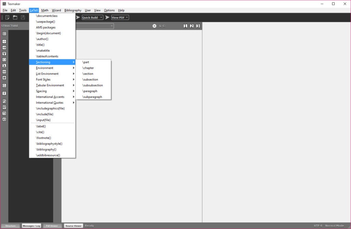Open the AS Asymptote commands panel

point(4,119)
